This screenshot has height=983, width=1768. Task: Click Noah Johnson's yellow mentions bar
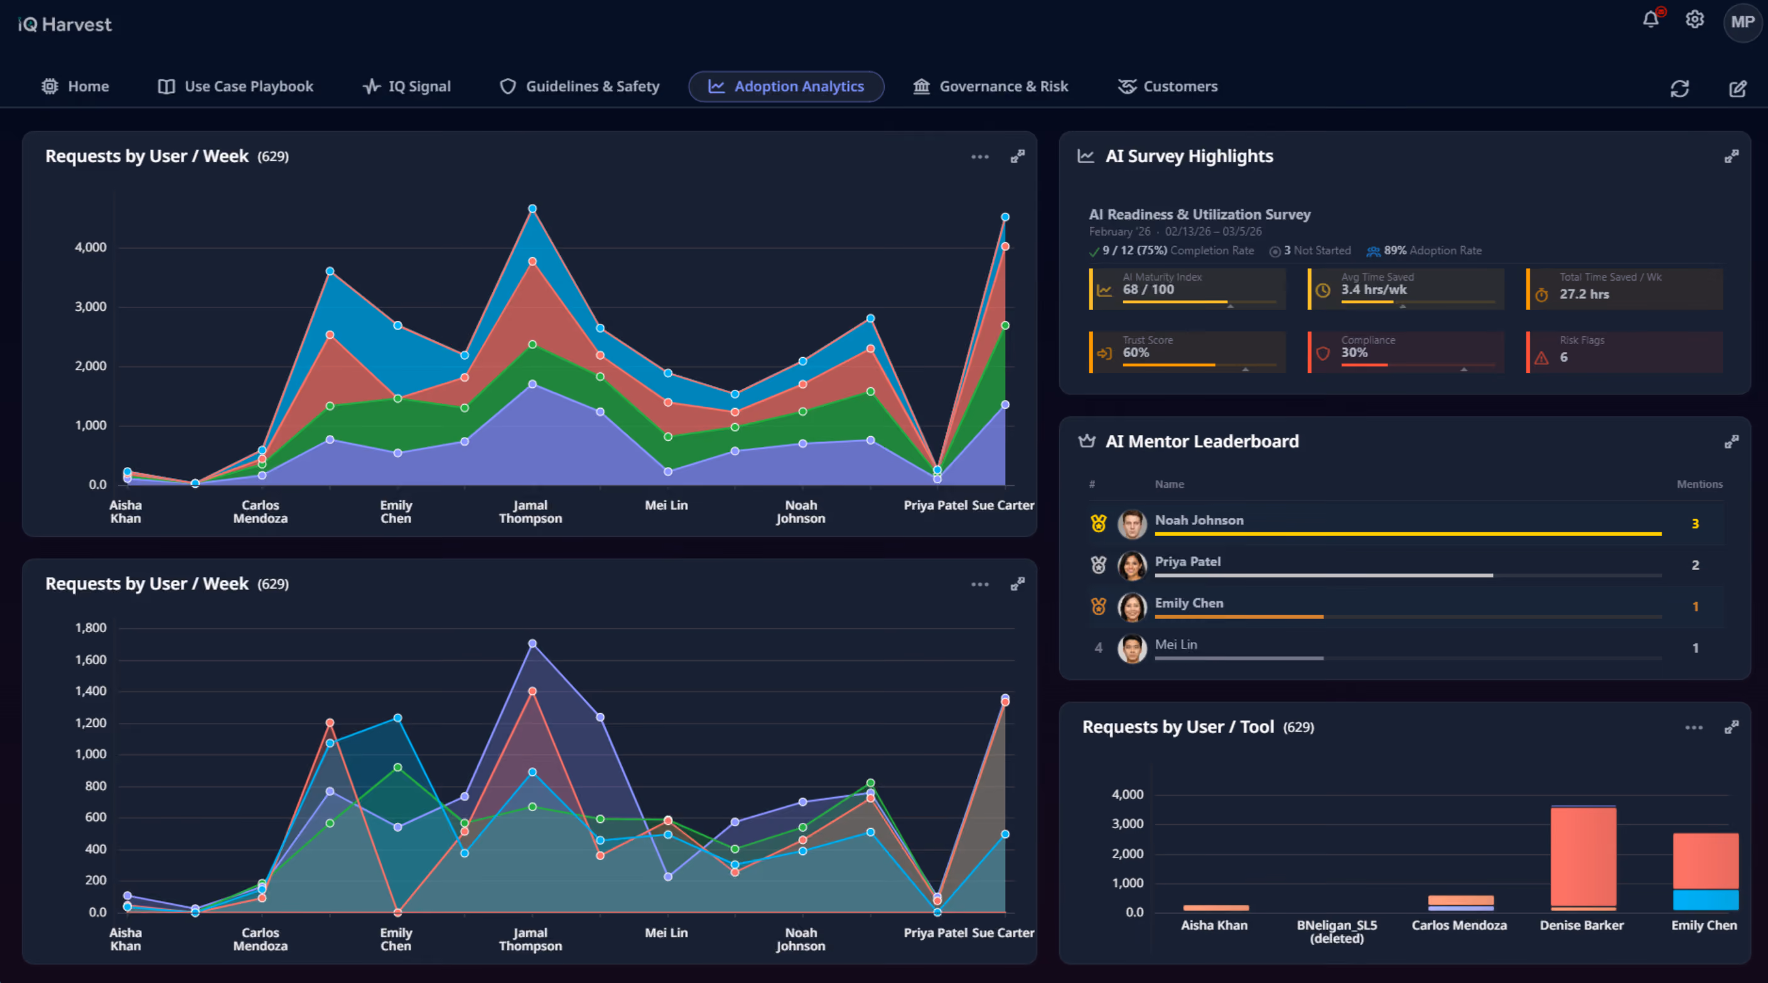tap(1408, 534)
